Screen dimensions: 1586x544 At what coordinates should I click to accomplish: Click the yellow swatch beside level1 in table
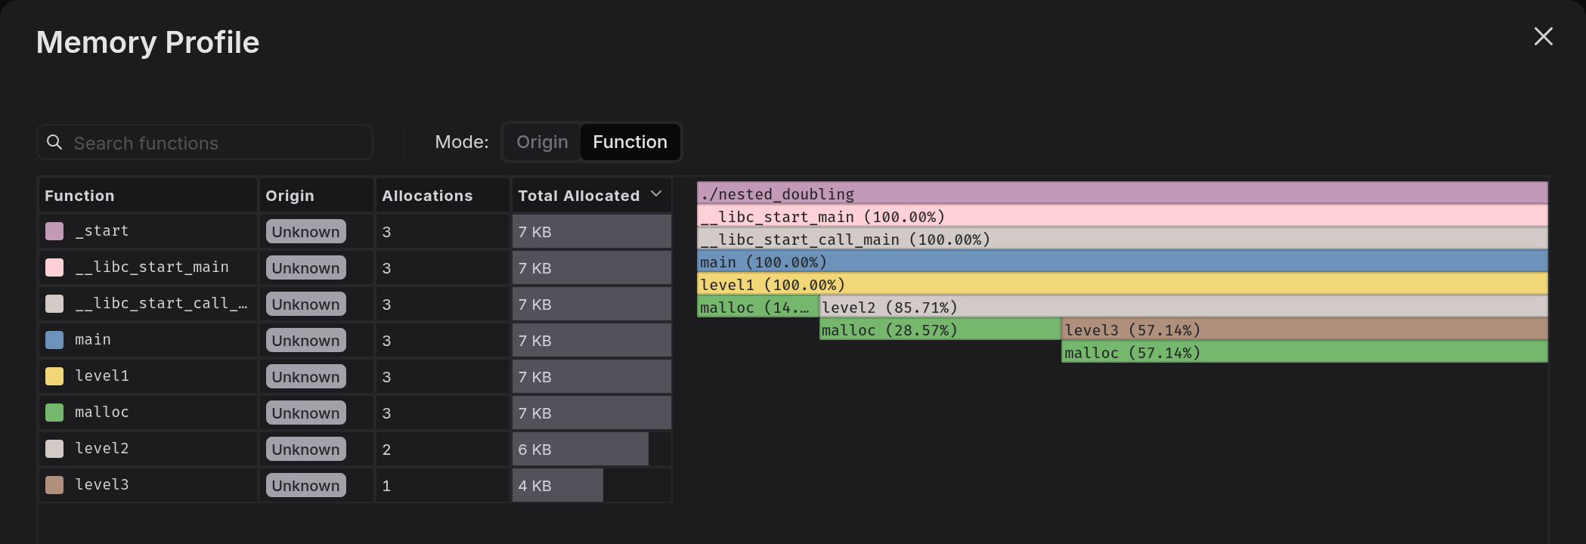click(54, 376)
